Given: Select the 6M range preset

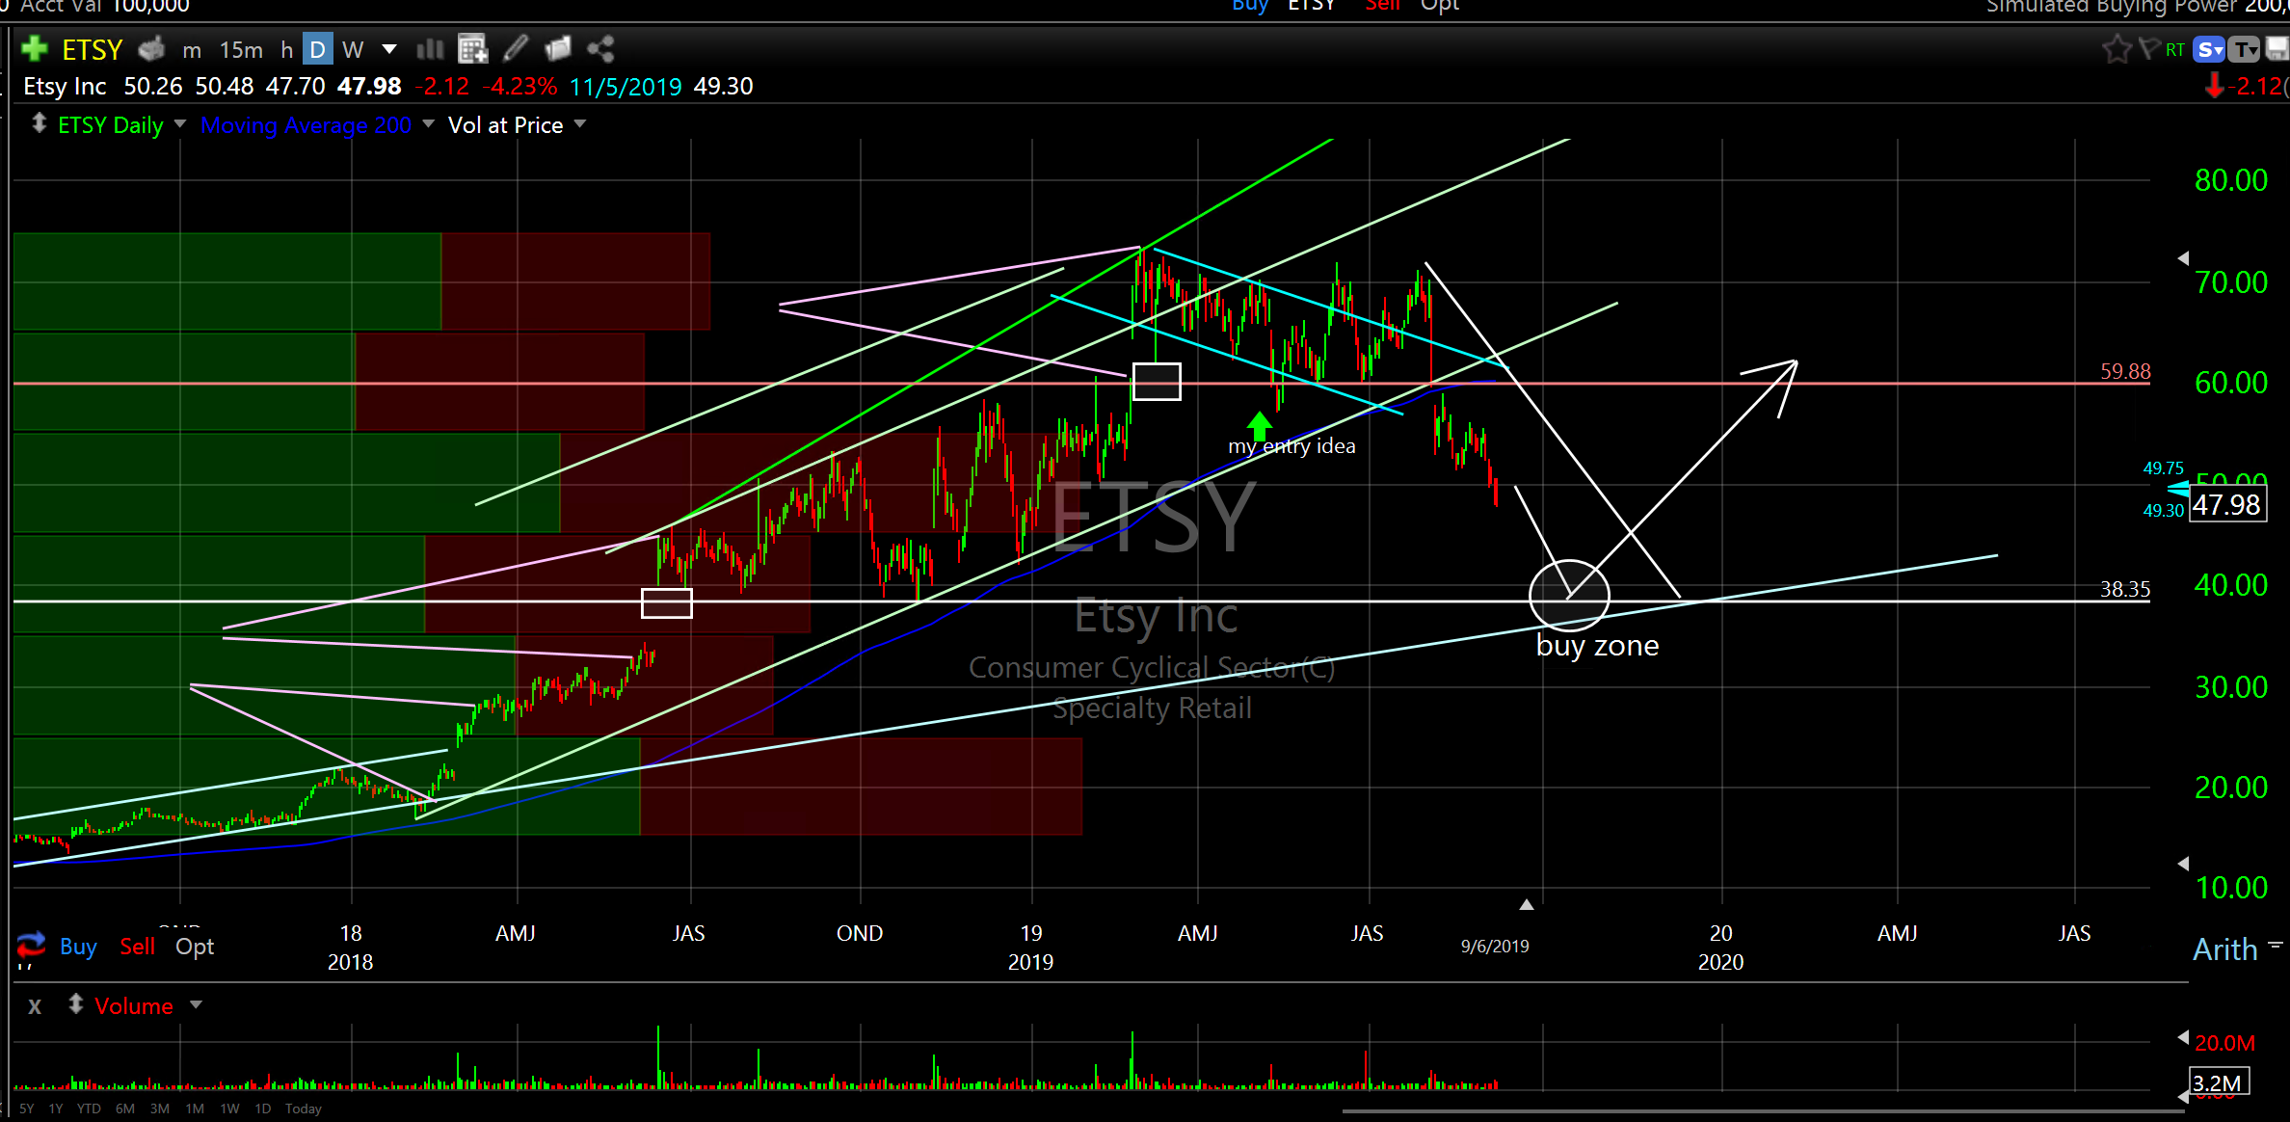Looking at the screenshot, I should pyautogui.click(x=124, y=1109).
